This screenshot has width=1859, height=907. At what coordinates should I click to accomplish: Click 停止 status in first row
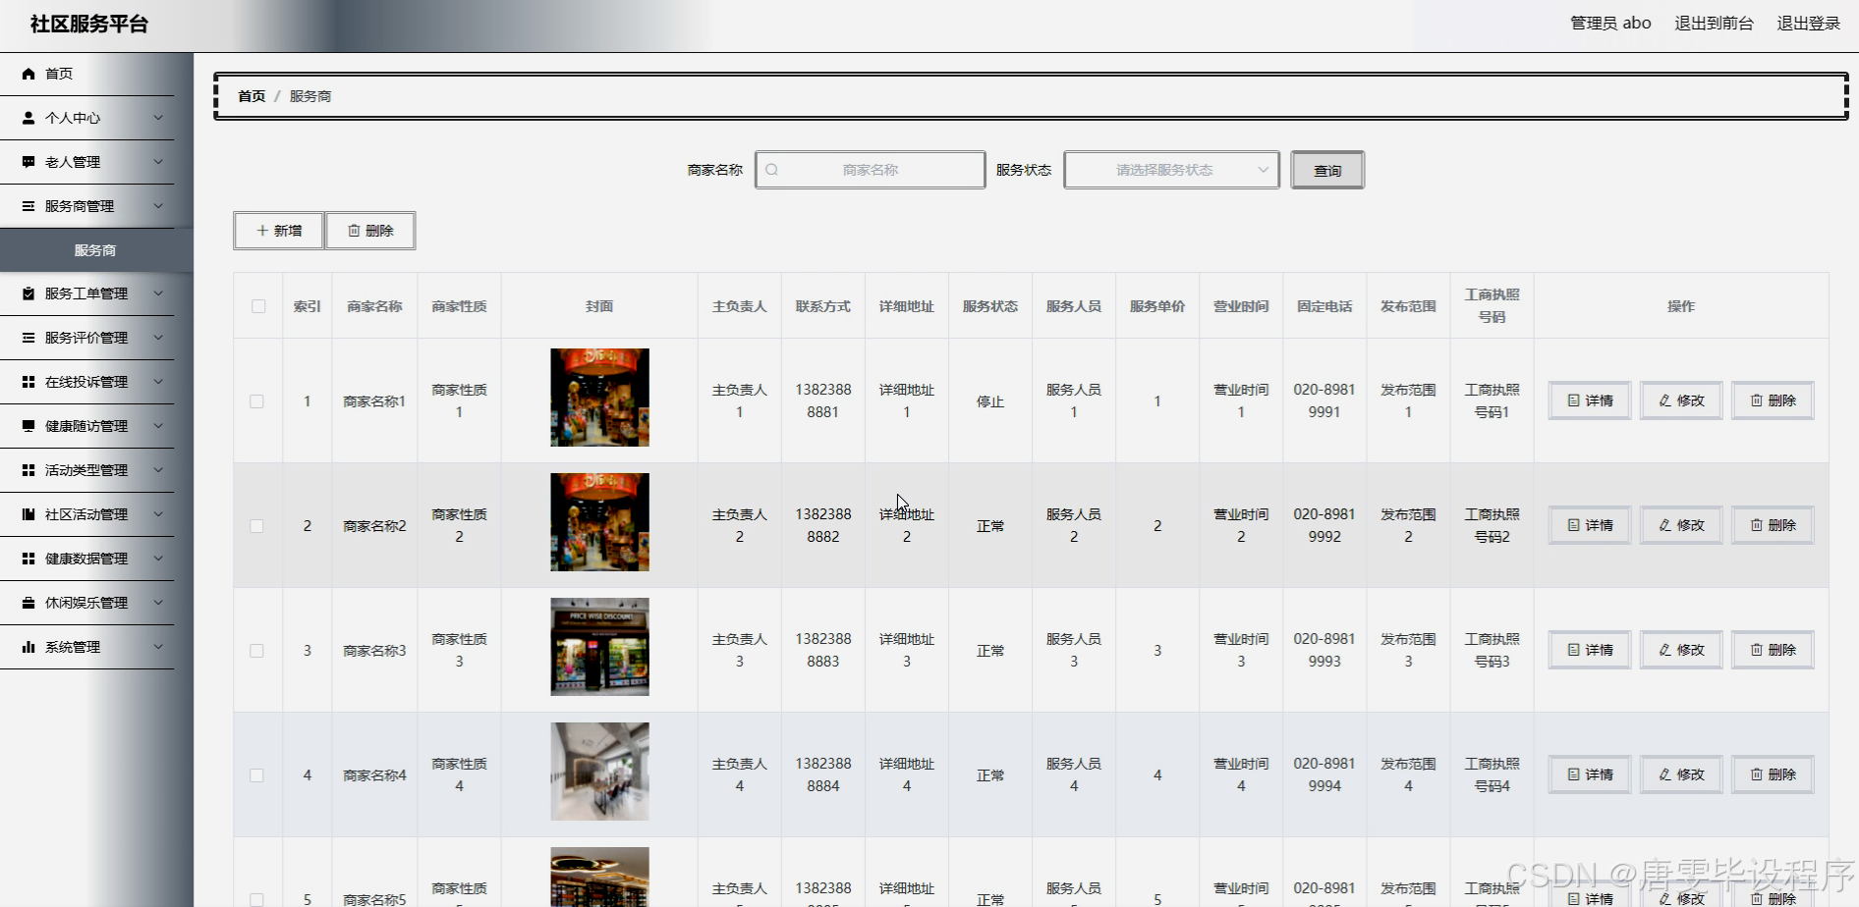990,401
